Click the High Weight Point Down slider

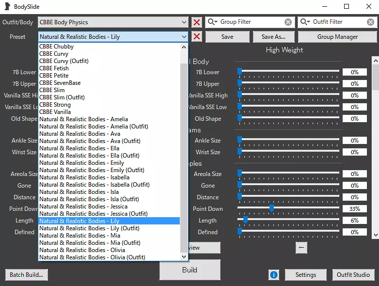(288, 207)
